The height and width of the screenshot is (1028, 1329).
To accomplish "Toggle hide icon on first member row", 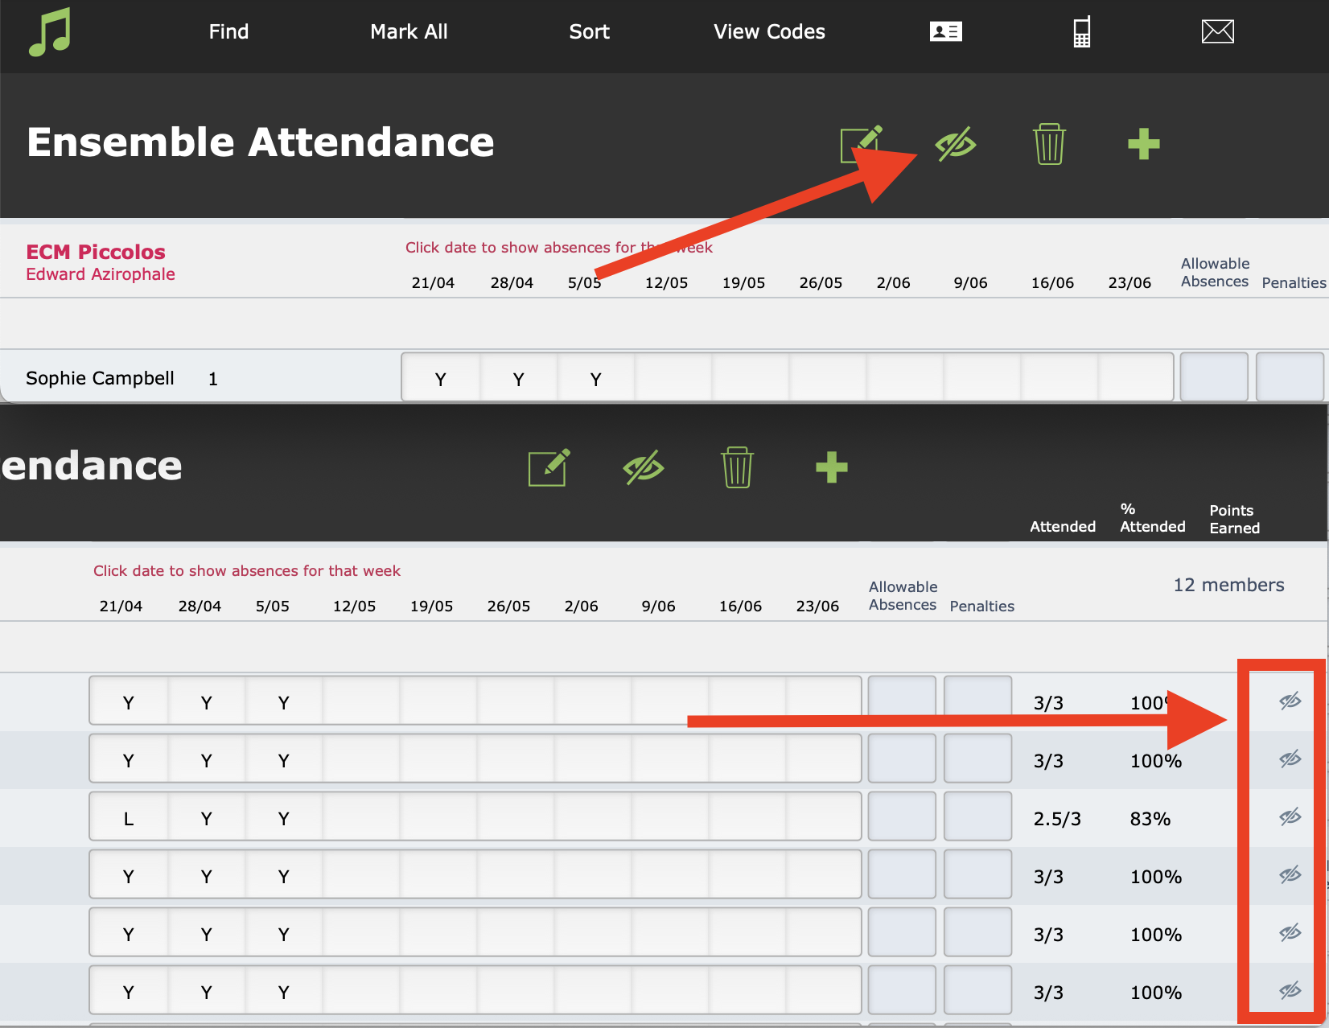I will (x=1290, y=701).
